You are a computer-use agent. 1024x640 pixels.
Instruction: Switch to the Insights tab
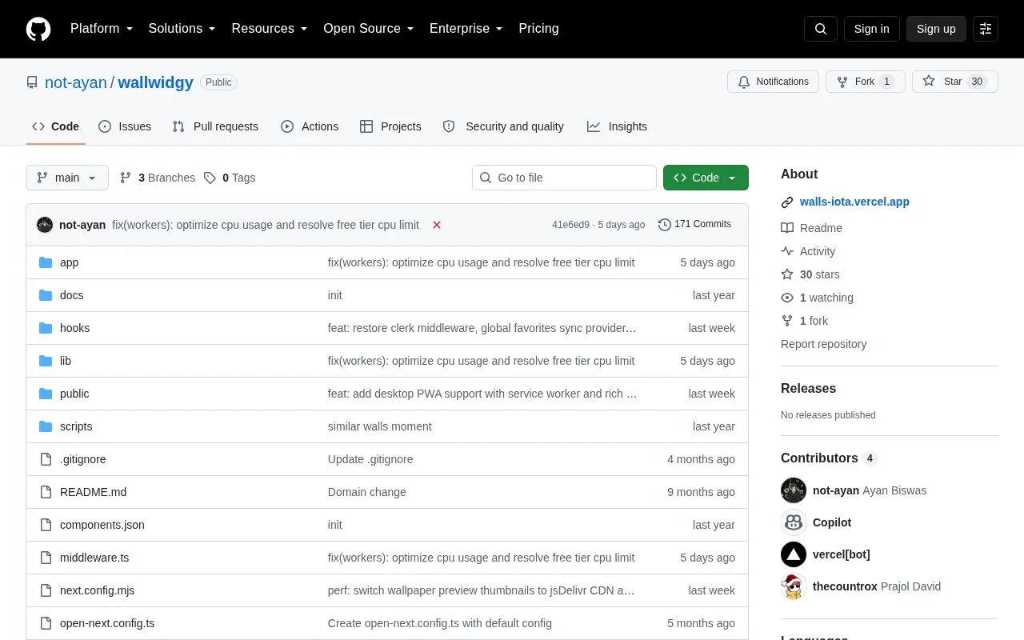(x=617, y=126)
